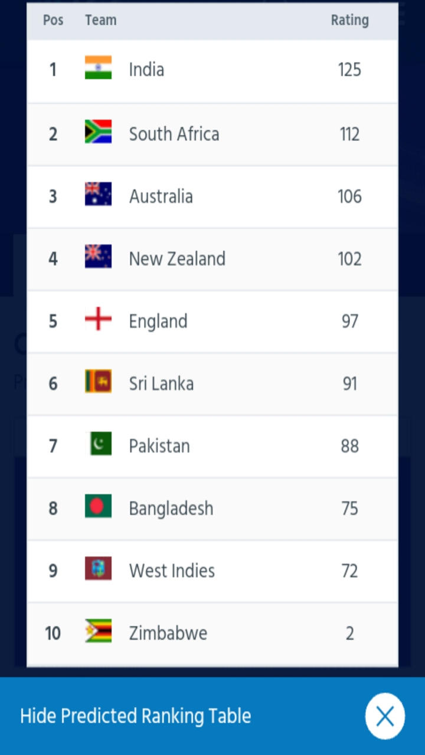
Task: Click Zimbabwe's rating value 2
Action: pos(349,633)
